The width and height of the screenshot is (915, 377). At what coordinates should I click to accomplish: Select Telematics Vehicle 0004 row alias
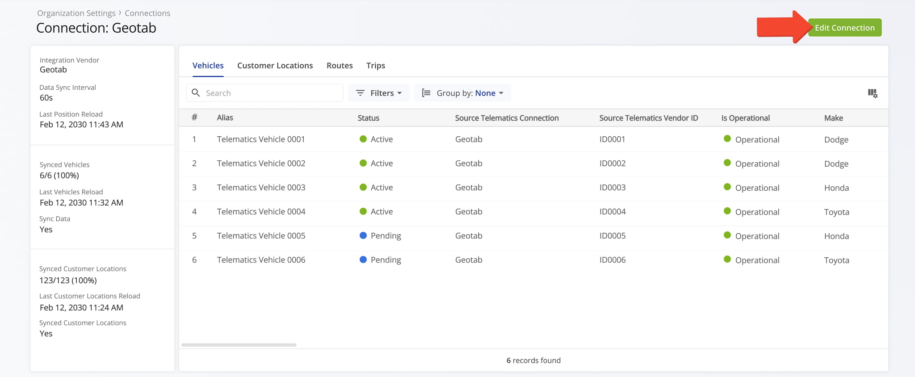click(261, 212)
